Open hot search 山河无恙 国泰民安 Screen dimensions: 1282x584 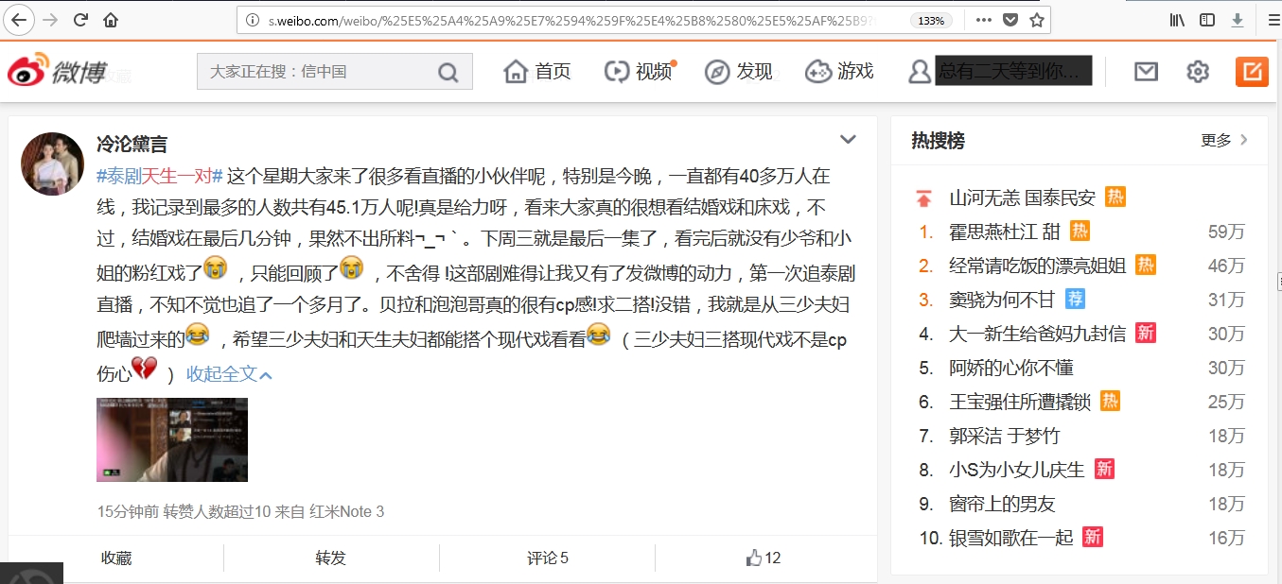pos(1022,198)
